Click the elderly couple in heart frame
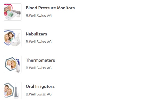162x102 pixels. click(8, 10)
